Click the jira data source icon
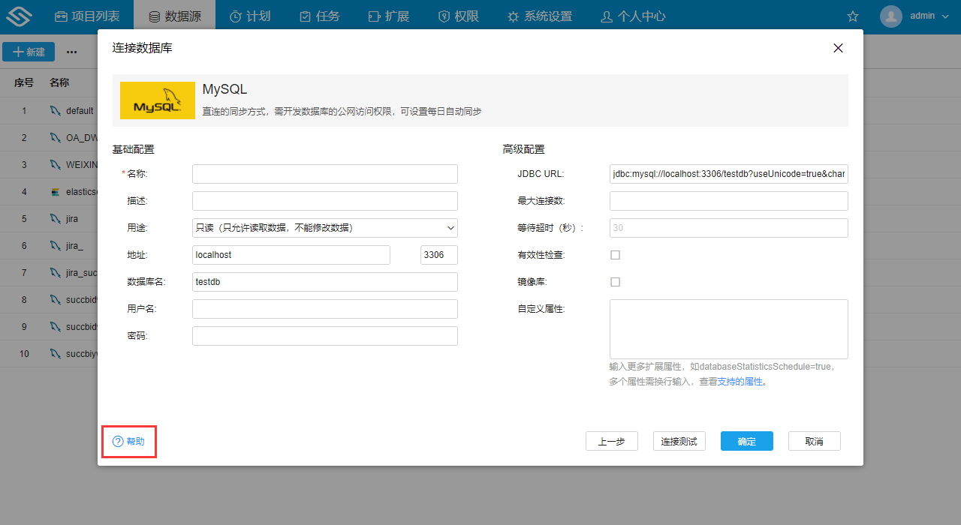The width and height of the screenshot is (961, 525). point(55,219)
